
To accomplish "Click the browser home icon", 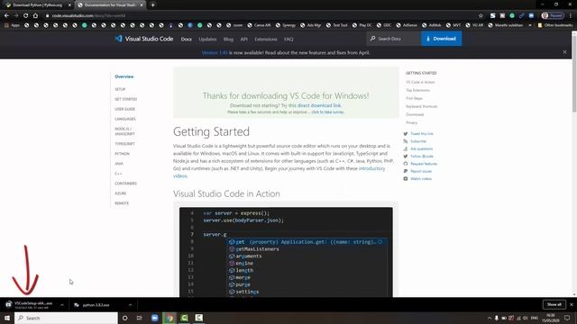I will tap(35, 15).
